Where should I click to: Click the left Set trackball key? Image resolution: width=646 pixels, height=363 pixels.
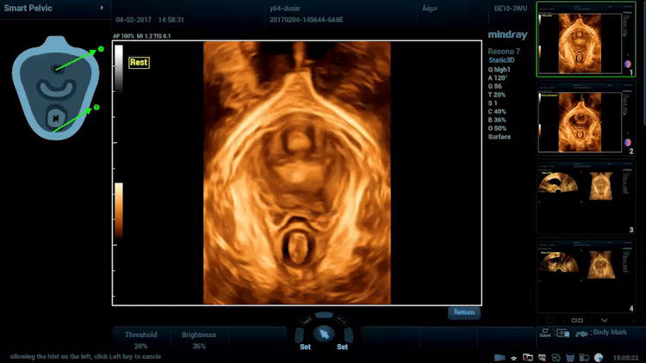click(x=305, y=347)
